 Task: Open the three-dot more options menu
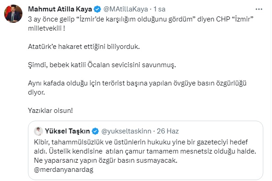coord(259,9)
